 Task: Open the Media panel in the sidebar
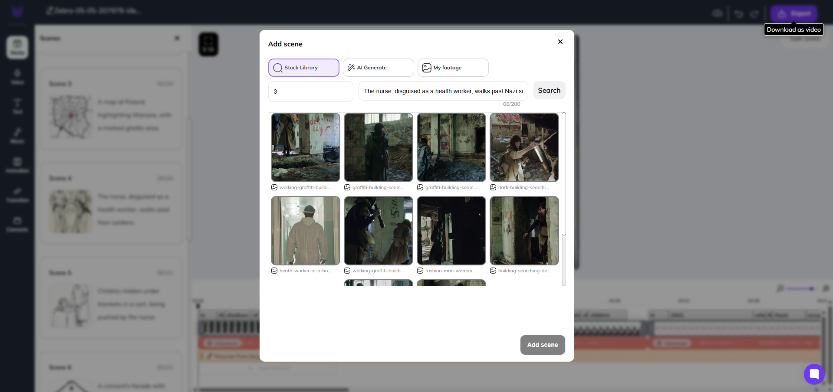point(17,47)
